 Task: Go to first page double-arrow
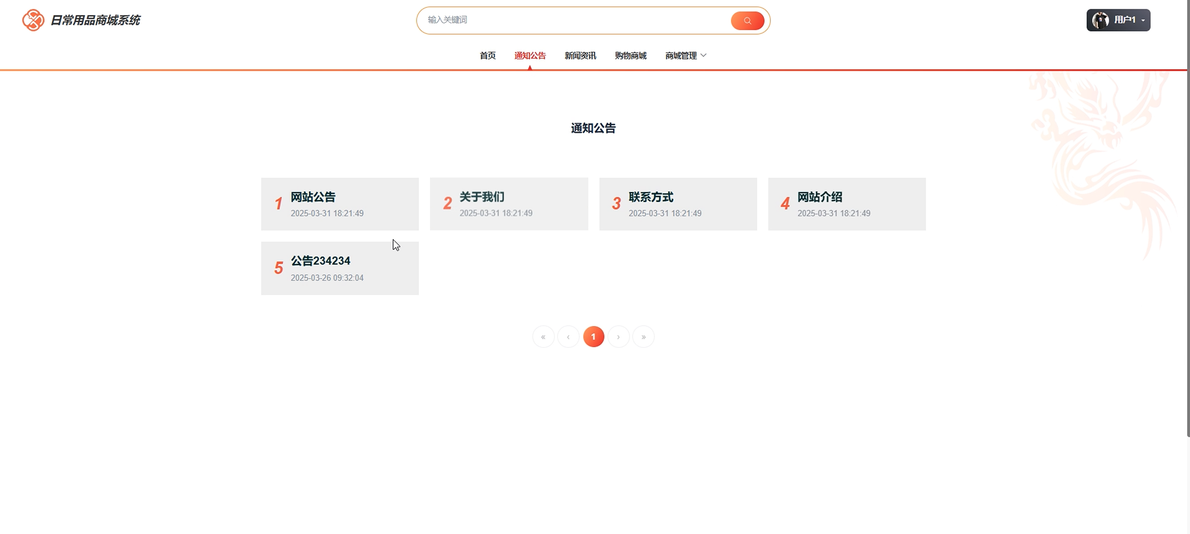point(543,337)
